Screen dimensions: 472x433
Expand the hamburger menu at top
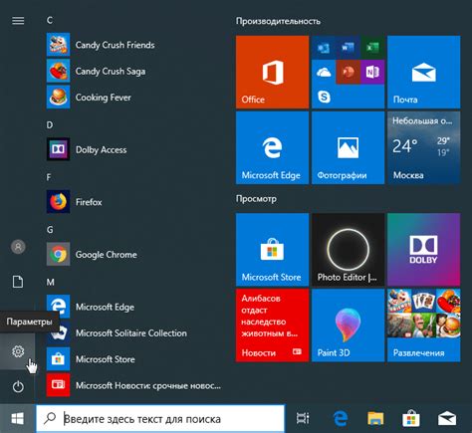click(x=18, y=21)
